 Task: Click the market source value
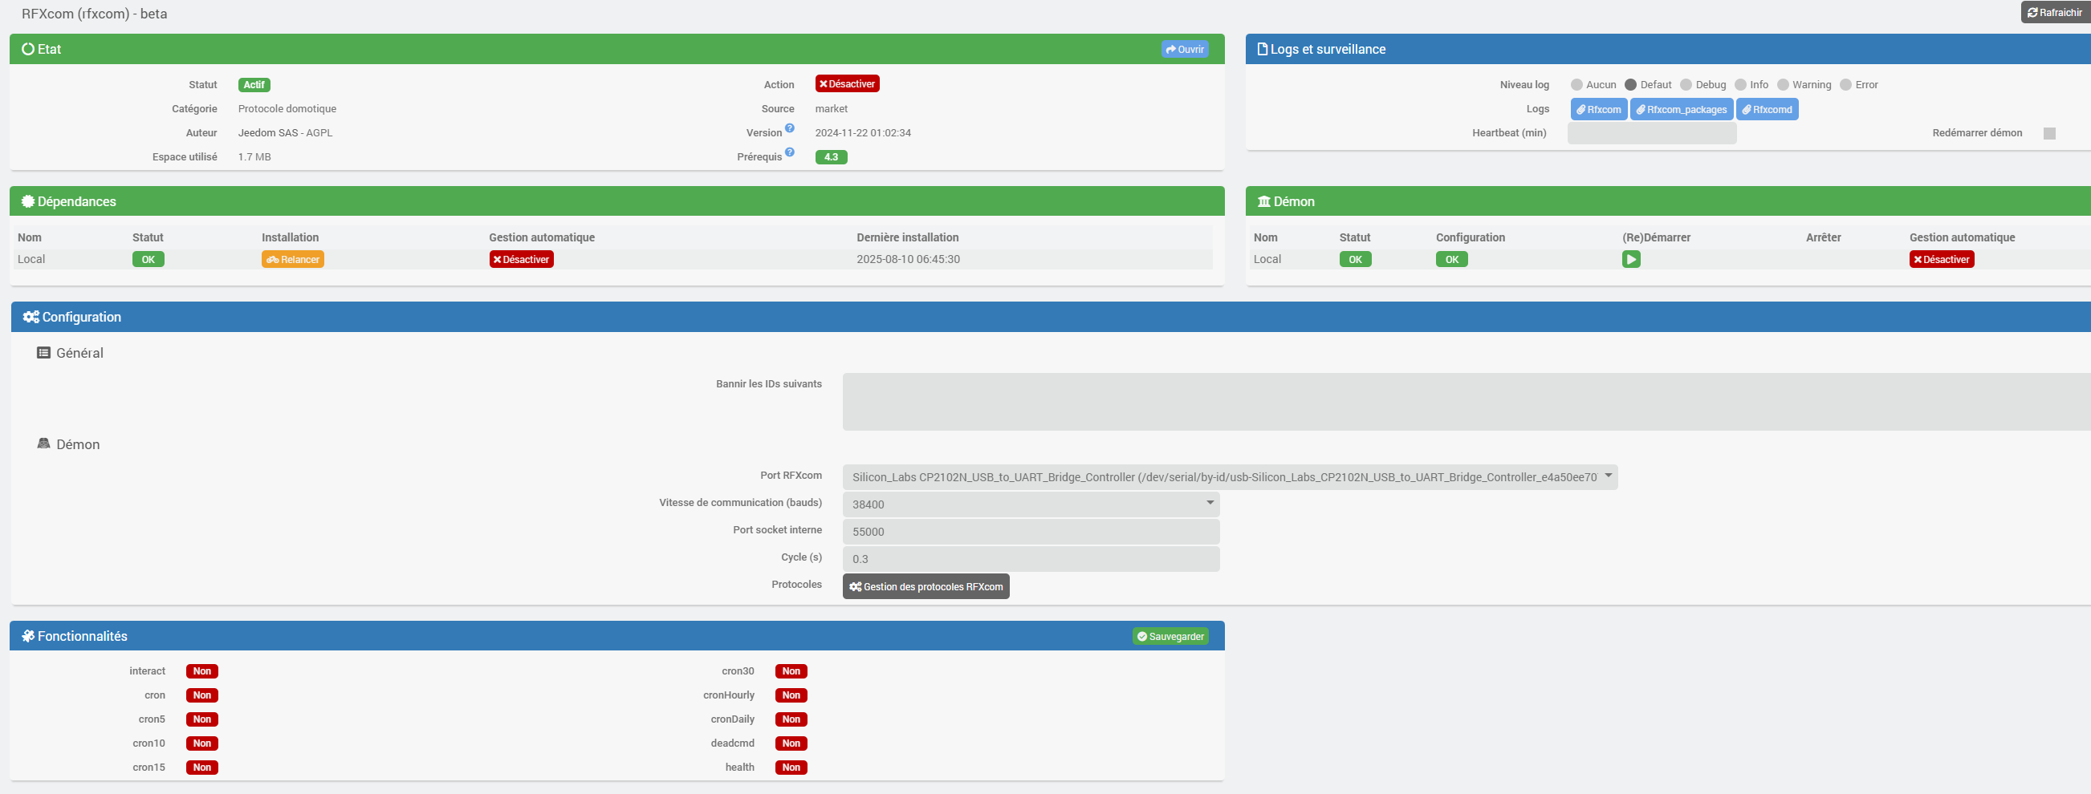tap(832, 110)
